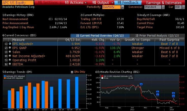Click the APC US Equity ticker field
Viewport: 187px width, 111px height.
pos(18,3)
